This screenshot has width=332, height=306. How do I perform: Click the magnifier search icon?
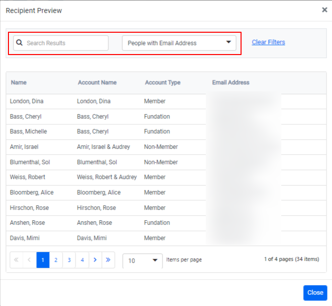point(19,43)
